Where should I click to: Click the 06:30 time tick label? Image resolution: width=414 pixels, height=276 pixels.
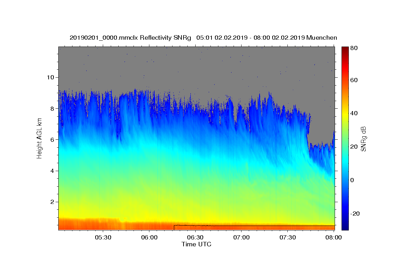pos(195,238)
